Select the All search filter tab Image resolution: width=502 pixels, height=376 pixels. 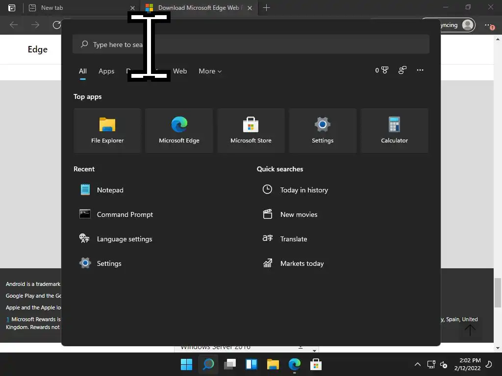pos(82,71)
